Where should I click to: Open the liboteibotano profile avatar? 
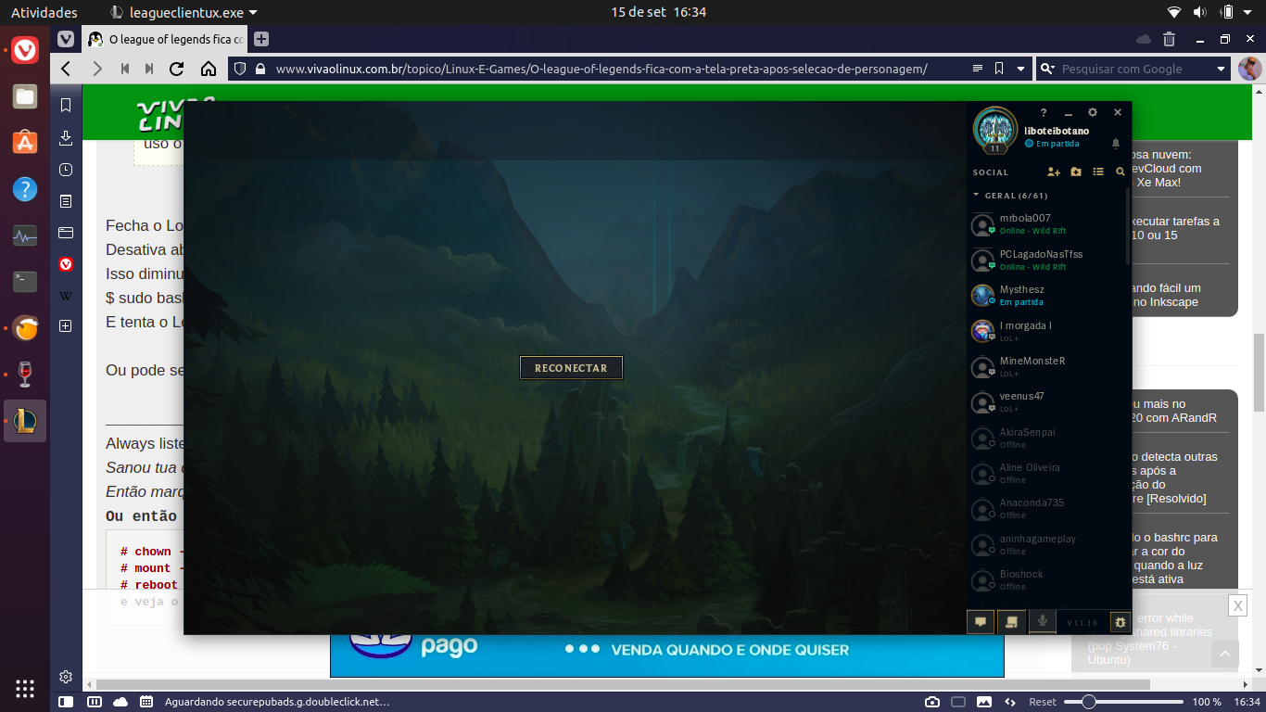click(995, 129)
